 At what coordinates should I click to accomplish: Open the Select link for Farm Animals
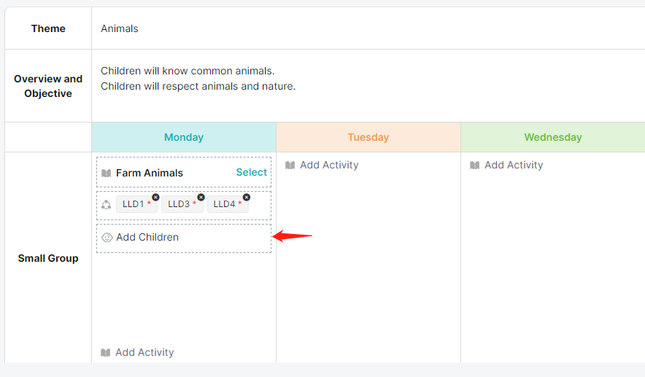click(251, 172)
